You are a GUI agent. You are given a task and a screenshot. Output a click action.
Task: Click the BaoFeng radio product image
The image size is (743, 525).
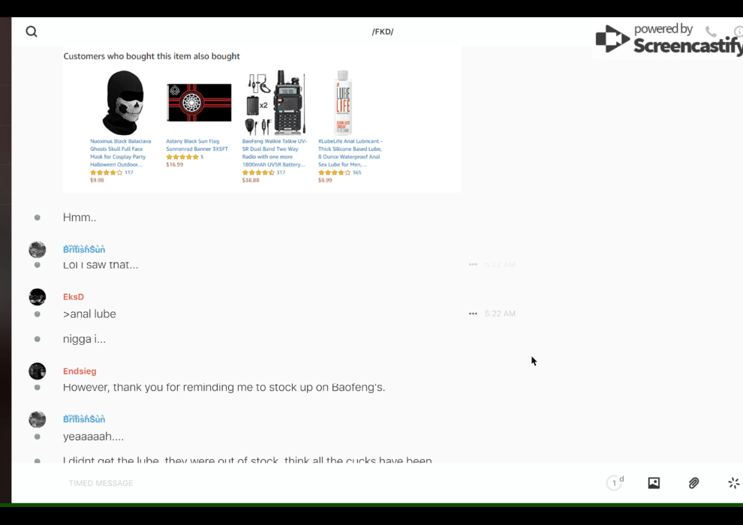(x=275, y=103)
